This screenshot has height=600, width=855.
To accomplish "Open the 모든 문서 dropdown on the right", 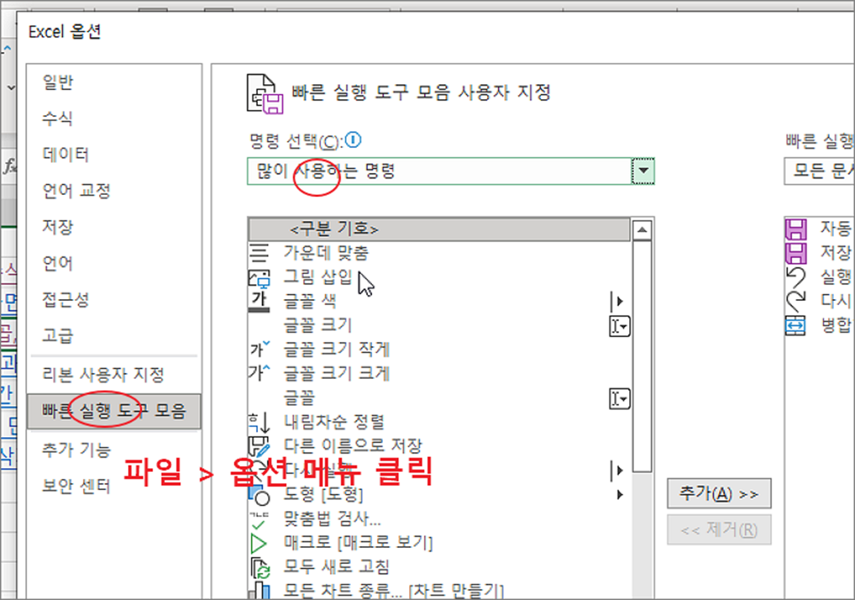I will click(819, 171).
